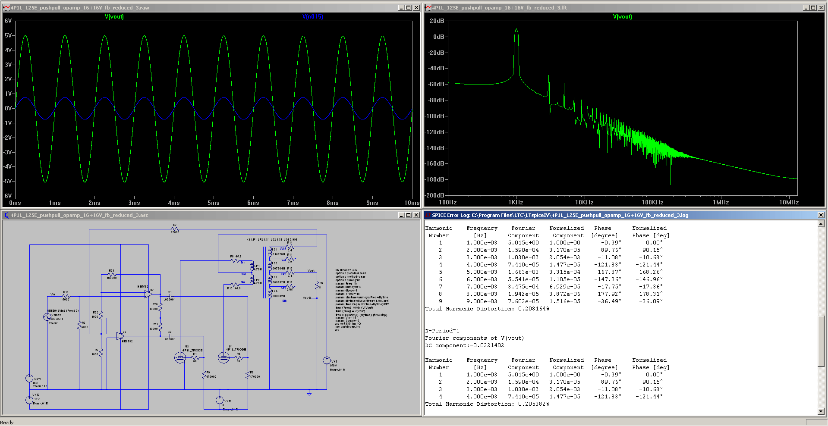Select the VHT 150V voltage source symbol

327,360
